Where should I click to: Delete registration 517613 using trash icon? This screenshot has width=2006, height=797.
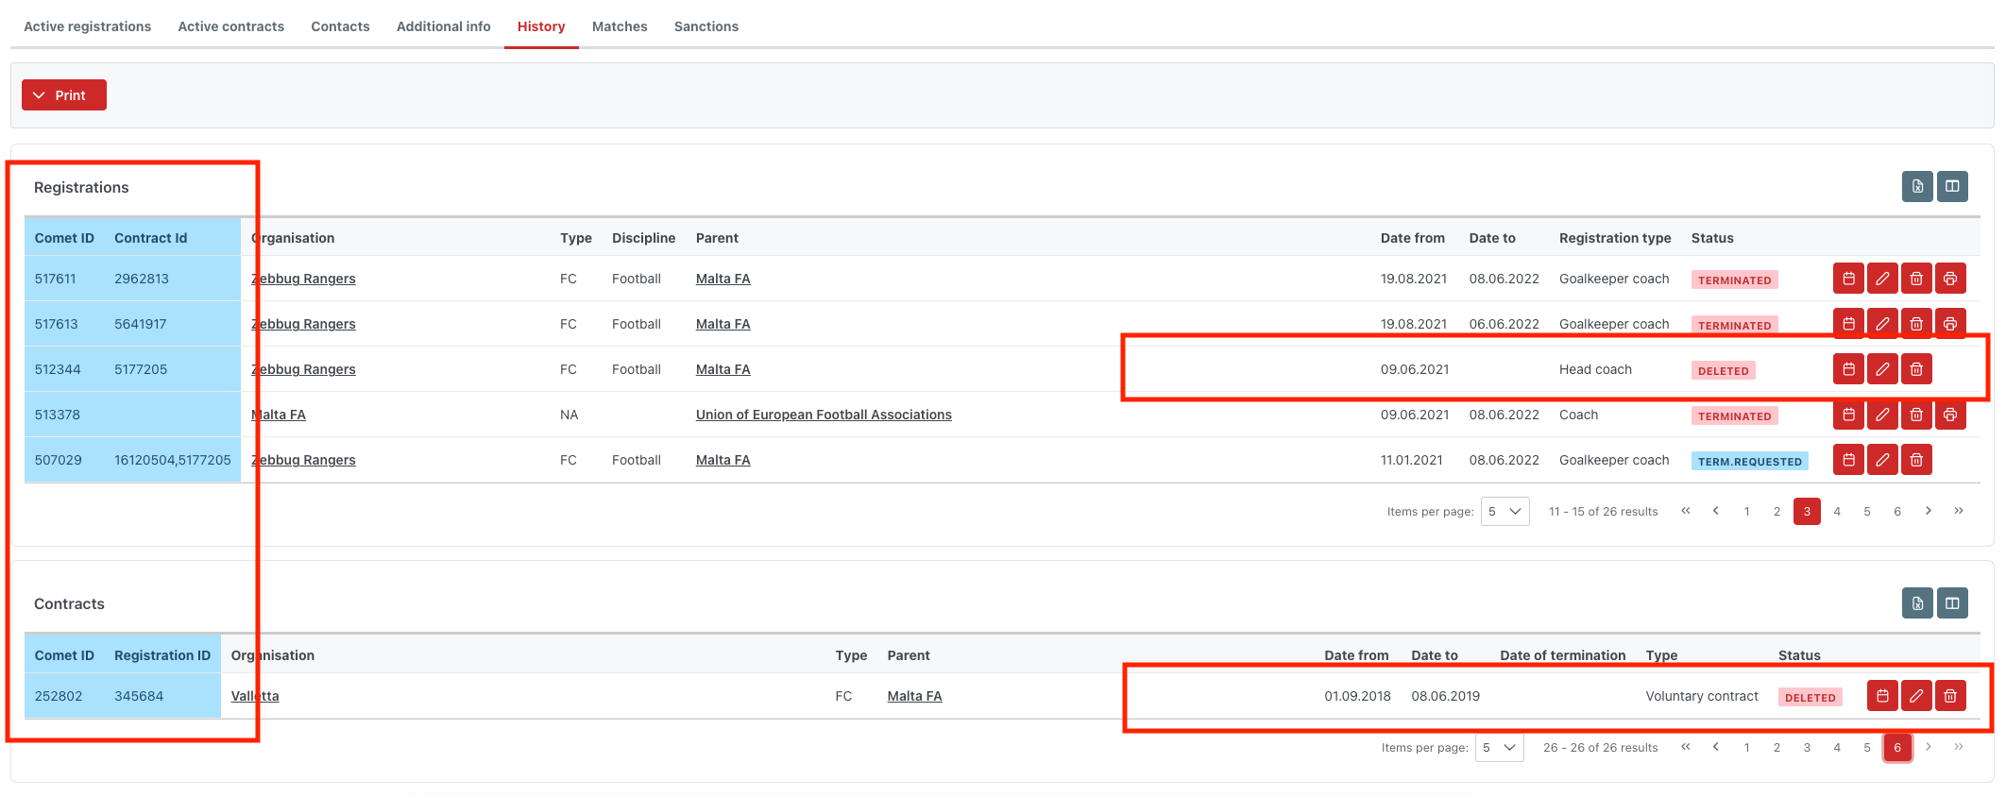click(1916, 324)
